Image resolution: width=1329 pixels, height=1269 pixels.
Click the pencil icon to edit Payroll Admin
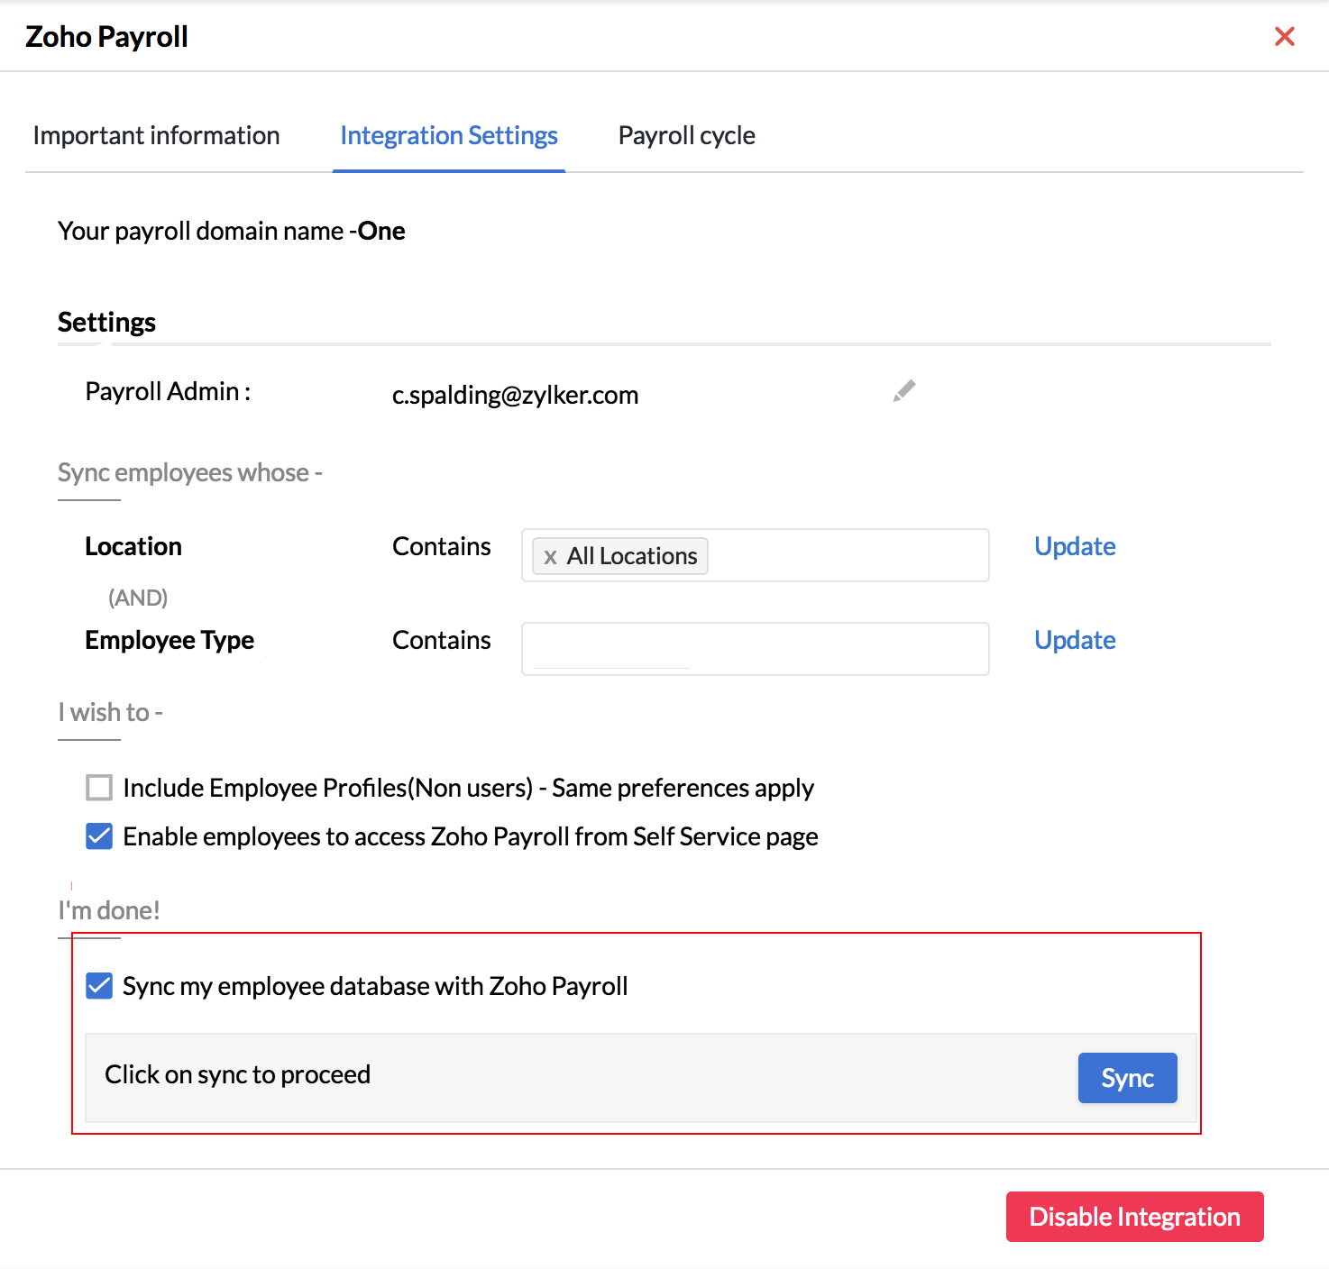[x=903, y=389]
